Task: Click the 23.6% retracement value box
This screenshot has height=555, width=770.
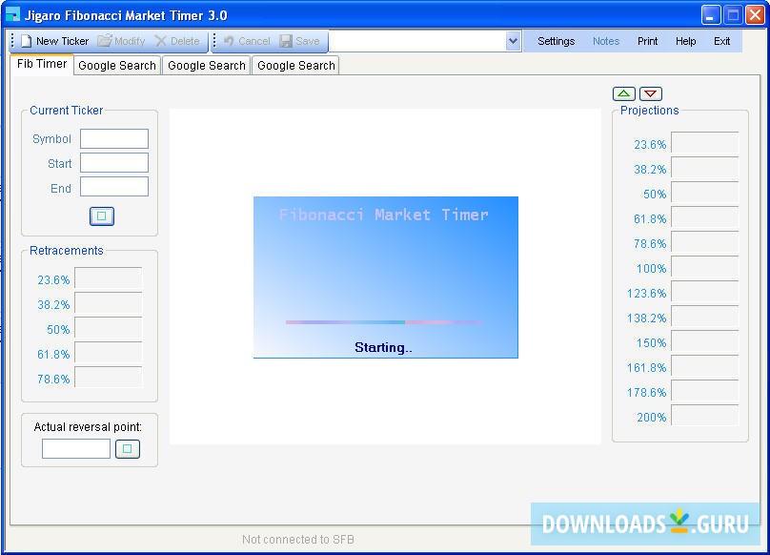Action: (109, 278)
